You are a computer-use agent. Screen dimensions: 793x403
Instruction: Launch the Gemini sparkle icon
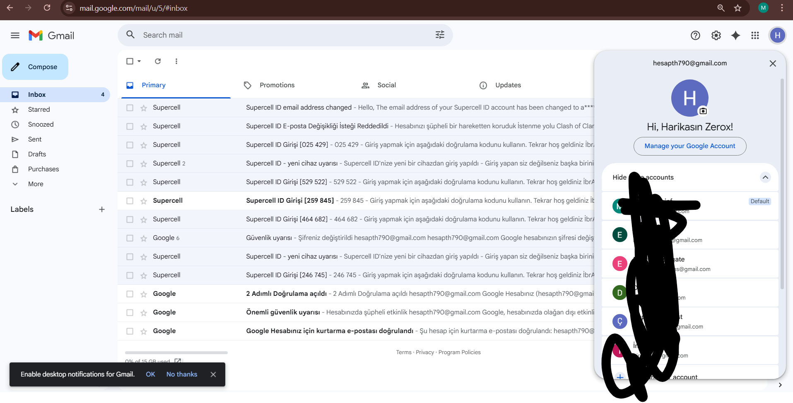[735, 36]
